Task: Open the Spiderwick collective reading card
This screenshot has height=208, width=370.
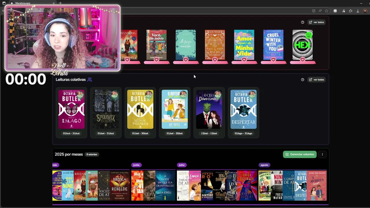Action: click(x=106, y=113)
